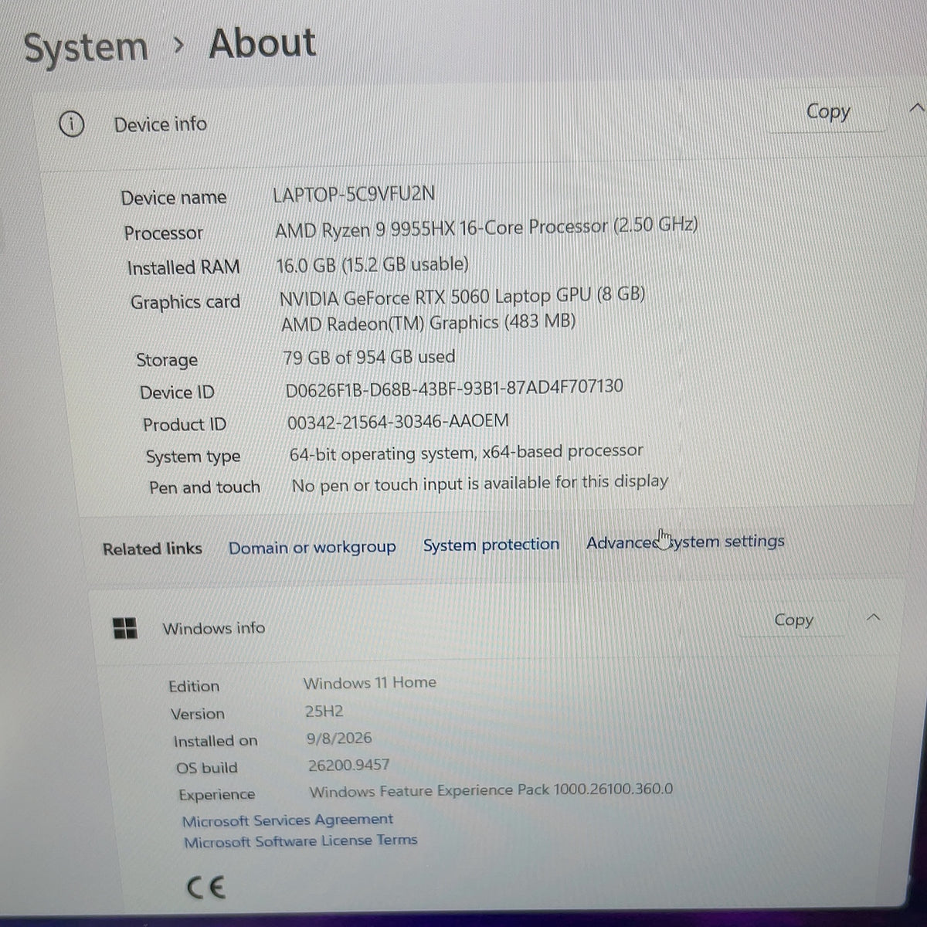Select the Product ID 00342-21564-30346-AAOEM
Image resolution: width=927 pixels, height=927 pixels.
click(x=398, y=422)
